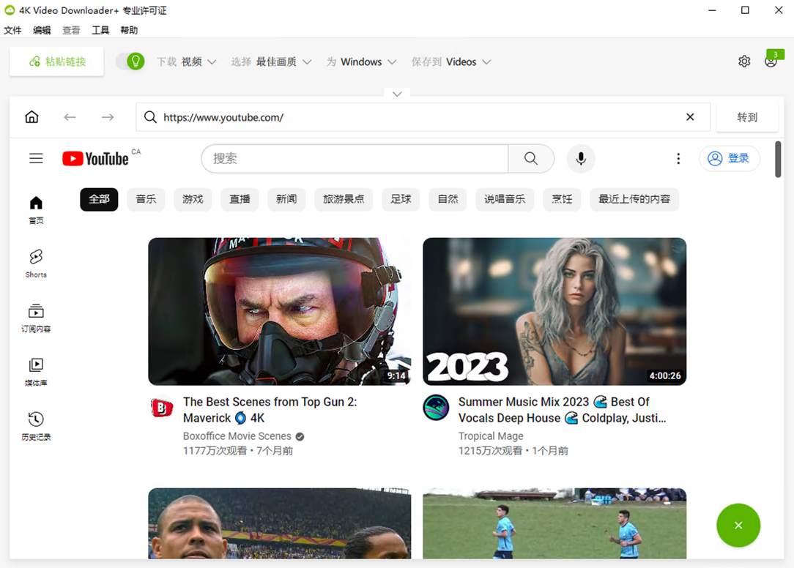Image resolution: width=794 pixels, height=568 pixels.
Task: Open the Top Gun Maverick video thumbnail
Action: click(279, 311)
